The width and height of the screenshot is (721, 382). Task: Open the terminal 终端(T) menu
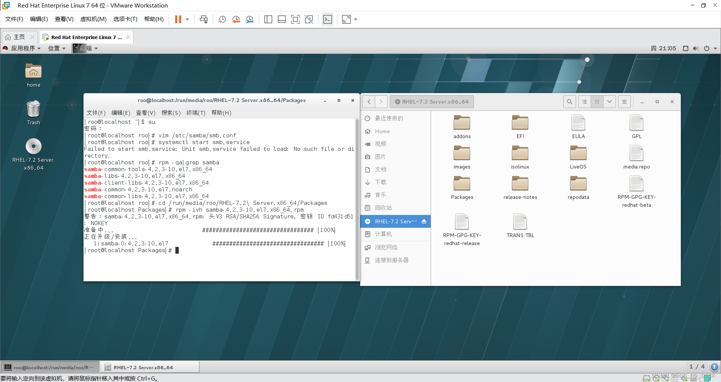pos(196,113)
